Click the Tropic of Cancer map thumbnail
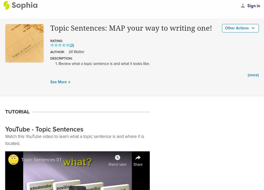The image size is (264, 190). pyautogui.click(x=24, y=43)
